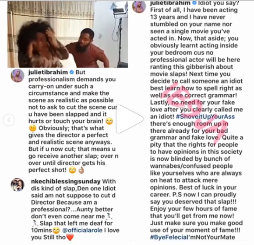The width and height of the screenshot is (254, 245).
Task: Click the video frame of slap scene
Action: tap(68, 34)
